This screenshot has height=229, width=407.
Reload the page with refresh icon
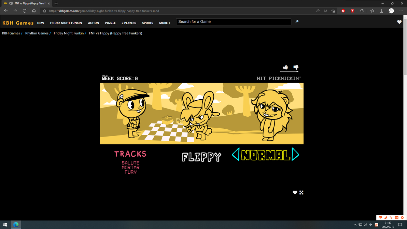(x=25, y=11)
